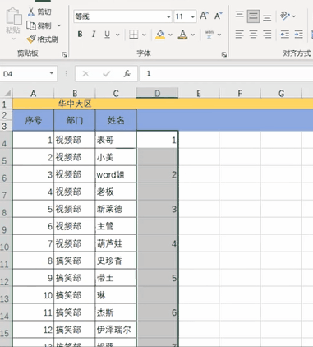Select cell D4 with value 1
The image size is (313, 347).
pyautogui.click(x=157, y=140)
